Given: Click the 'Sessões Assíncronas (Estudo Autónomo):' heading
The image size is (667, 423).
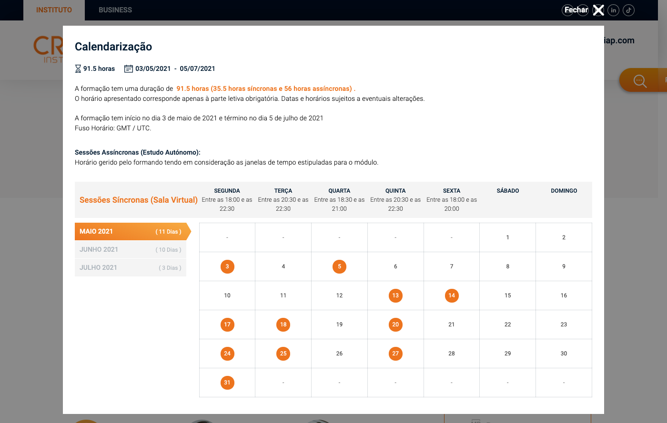Looking at the screenshot, I should (138, 152).
